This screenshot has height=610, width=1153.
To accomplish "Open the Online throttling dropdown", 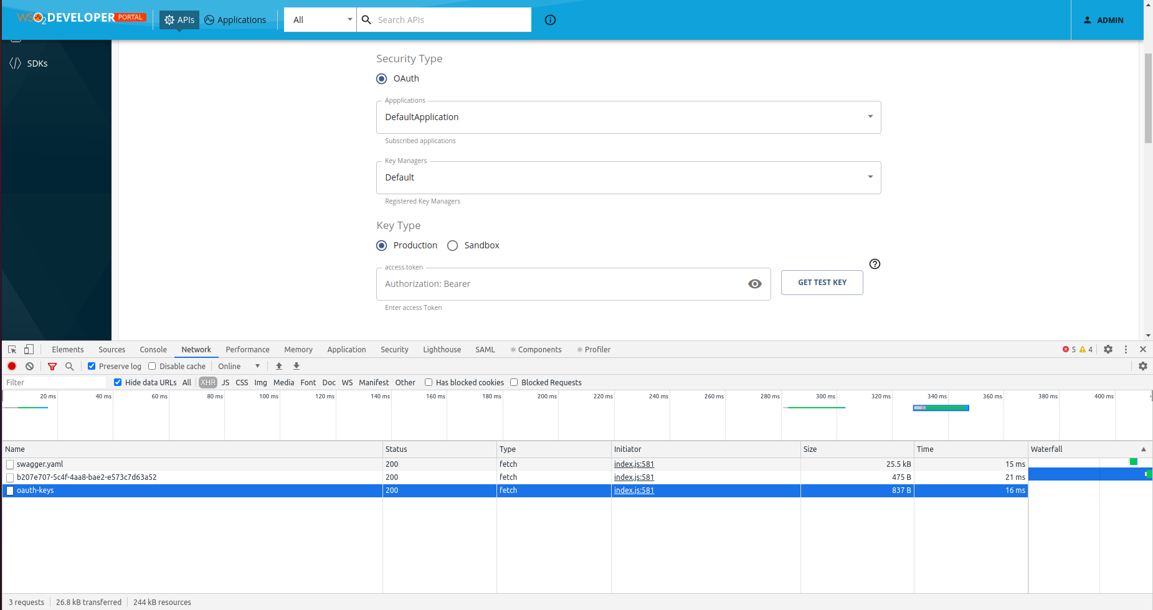I will coord(239,366).
